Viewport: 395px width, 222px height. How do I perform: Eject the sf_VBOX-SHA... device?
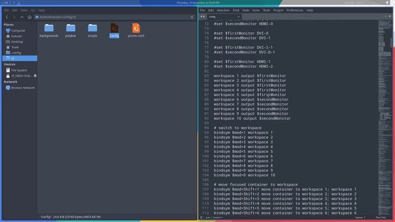tap(35, 76)
